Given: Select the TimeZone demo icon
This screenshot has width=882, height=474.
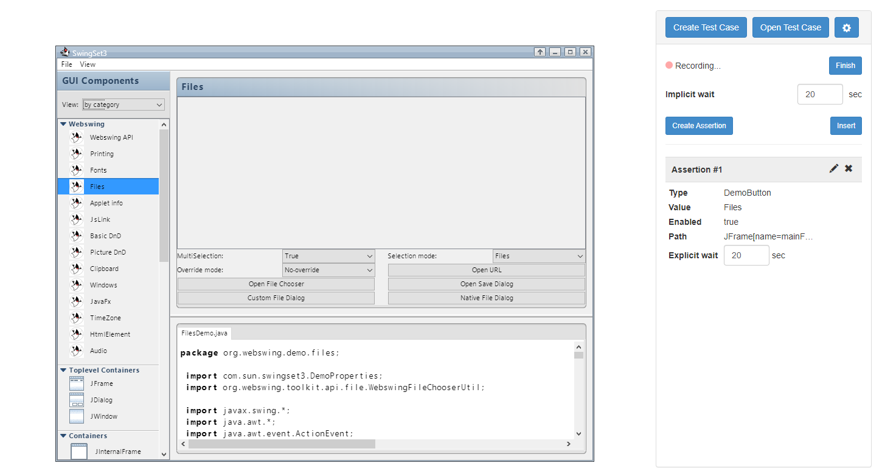Looking at the screenshot, I should click(x=77, y=318).
